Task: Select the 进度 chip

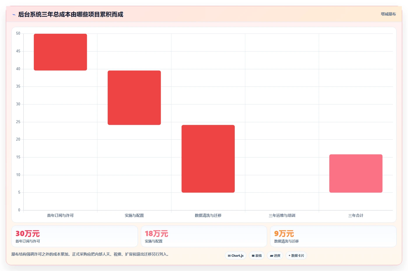Action: pos(275,256)
